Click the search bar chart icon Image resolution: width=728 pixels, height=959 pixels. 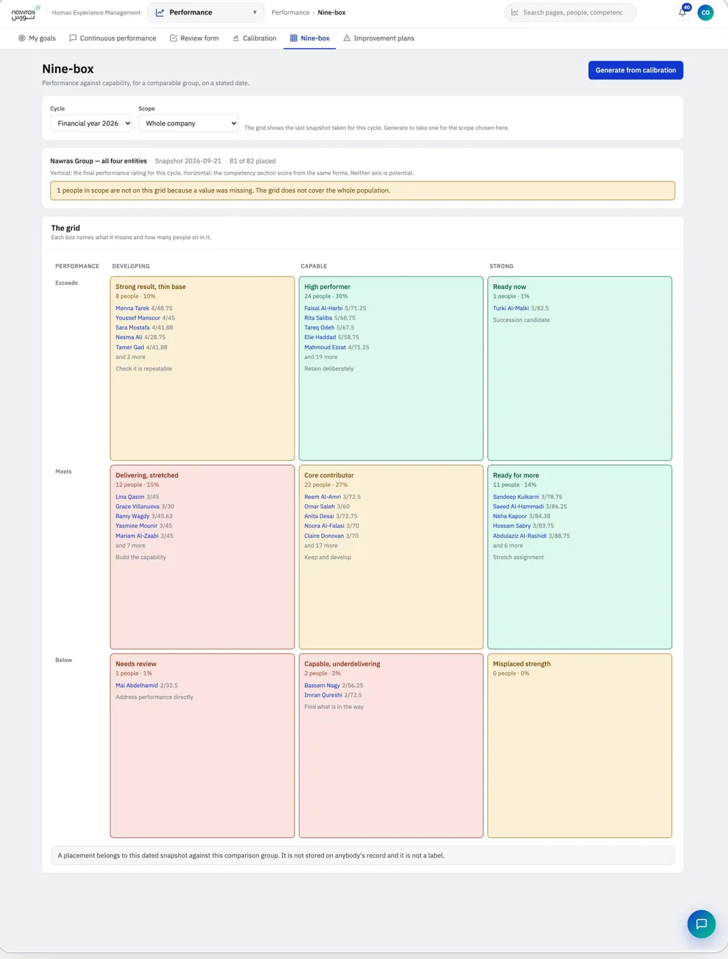(515, 12)
